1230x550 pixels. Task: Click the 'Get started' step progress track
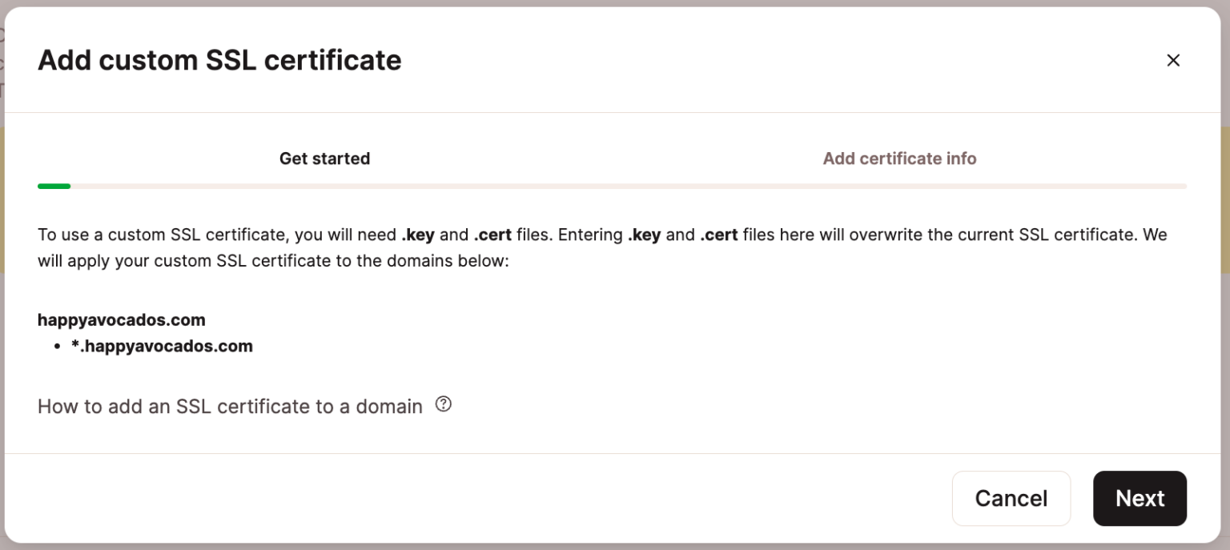[324, 186]
